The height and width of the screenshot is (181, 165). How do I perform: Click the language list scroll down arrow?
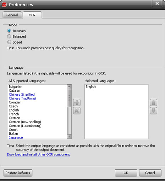point(69,136)
